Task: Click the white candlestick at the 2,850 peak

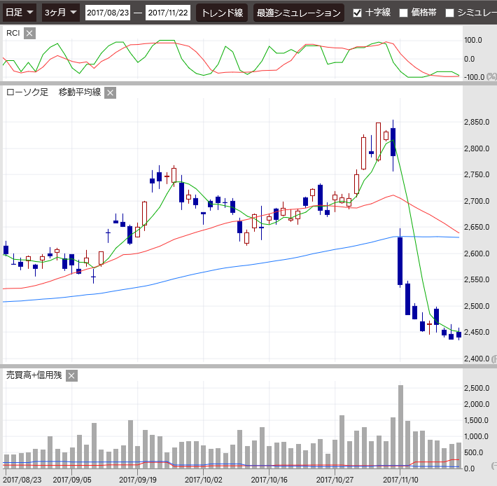Action: (x=378, y=141)
